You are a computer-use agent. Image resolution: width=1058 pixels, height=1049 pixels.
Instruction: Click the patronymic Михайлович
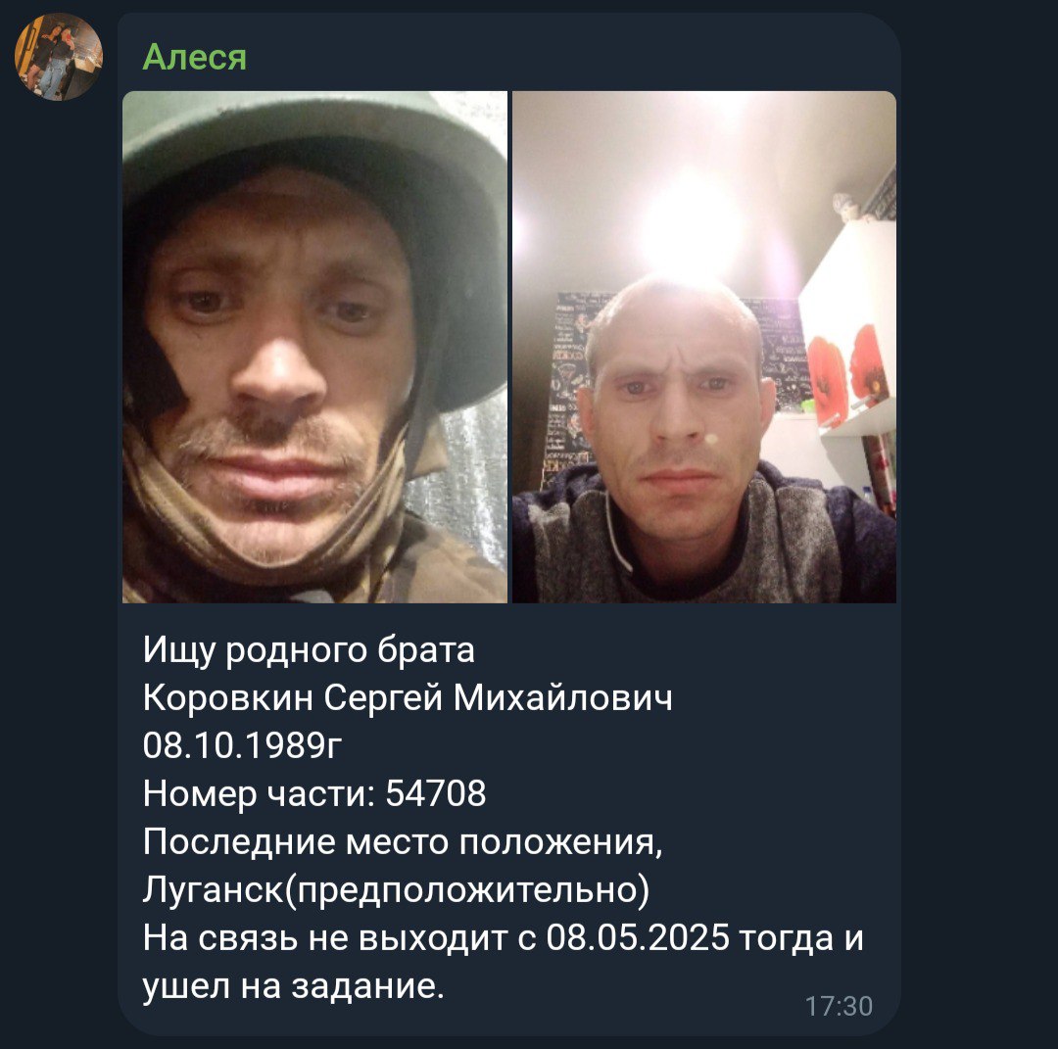562,697
